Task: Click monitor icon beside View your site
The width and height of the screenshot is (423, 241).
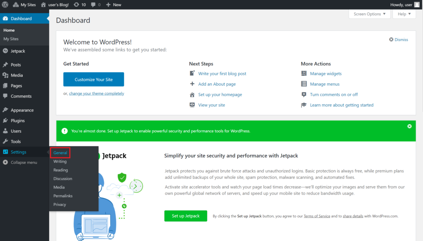Action: coord(192,105)
